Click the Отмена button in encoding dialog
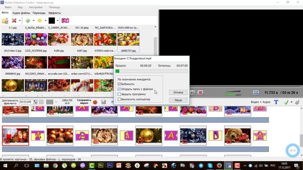303x170 pixels. click(x=178, y=93)
